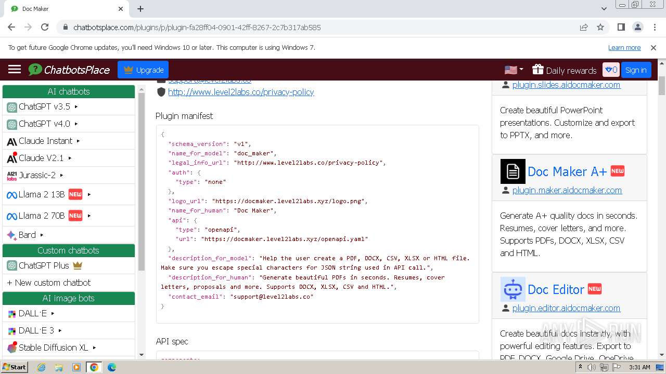Open Daily rewards
666x374 pixels.
point(565,70)
